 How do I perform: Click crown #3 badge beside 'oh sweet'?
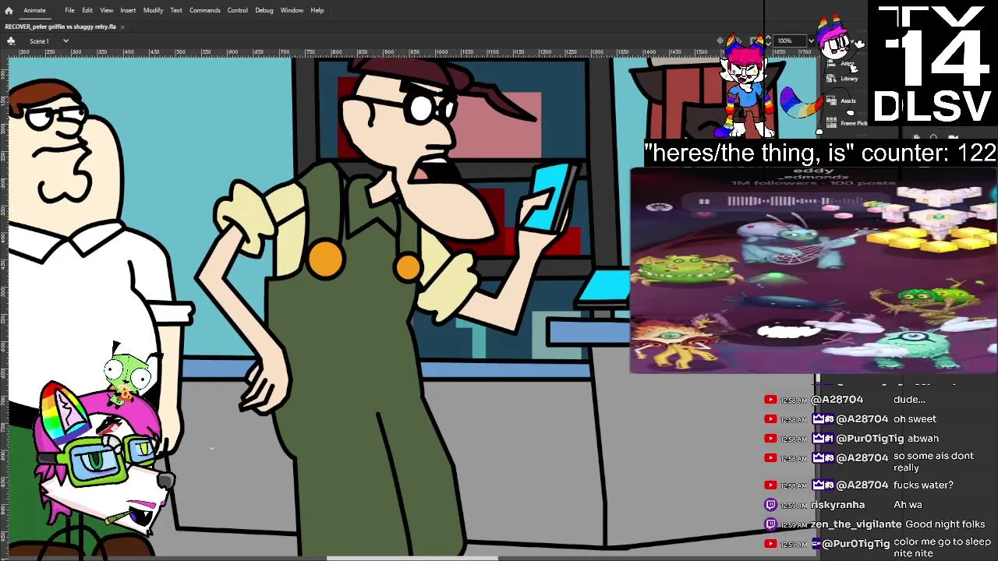tap(823, 419)
